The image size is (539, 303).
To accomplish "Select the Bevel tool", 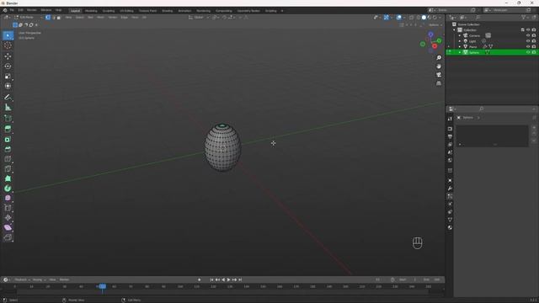I will [x=8, y=149].
